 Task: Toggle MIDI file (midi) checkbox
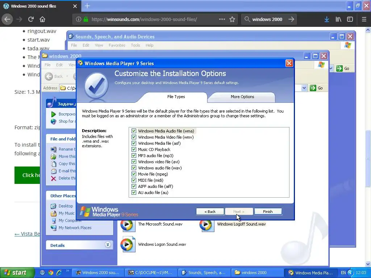click(x=134, y=180)
